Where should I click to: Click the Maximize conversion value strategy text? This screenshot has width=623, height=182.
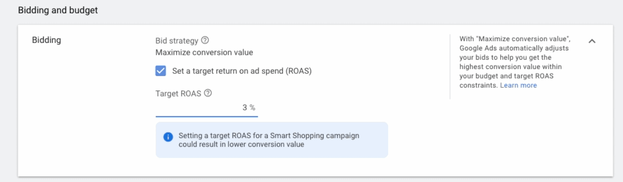point(204,52)
